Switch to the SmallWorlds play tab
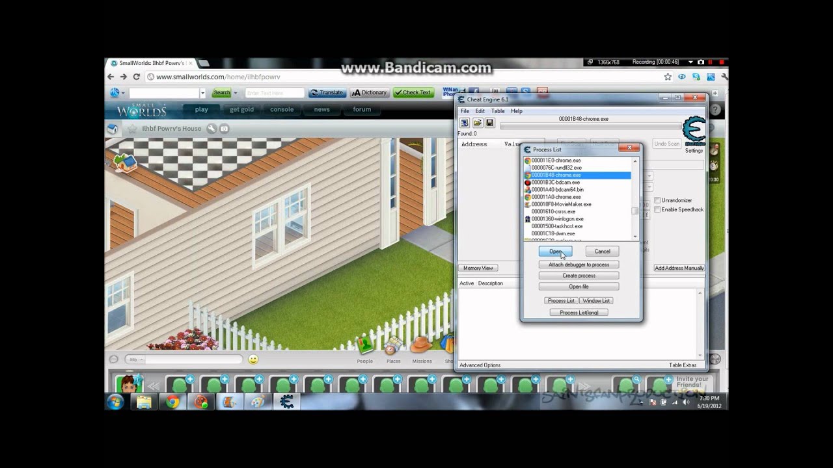 pyautogui.click(x=202, y=110)
